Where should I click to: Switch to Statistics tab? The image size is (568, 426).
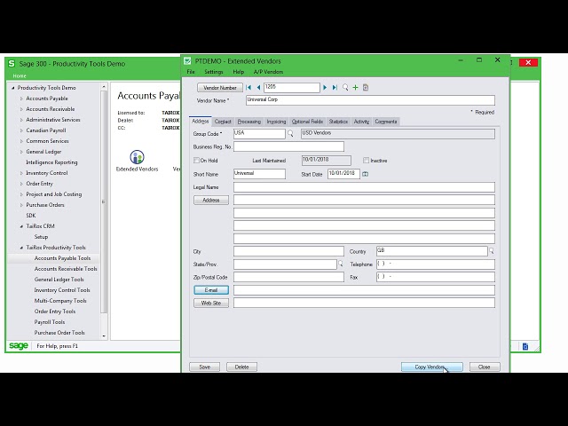coord(338,122)
